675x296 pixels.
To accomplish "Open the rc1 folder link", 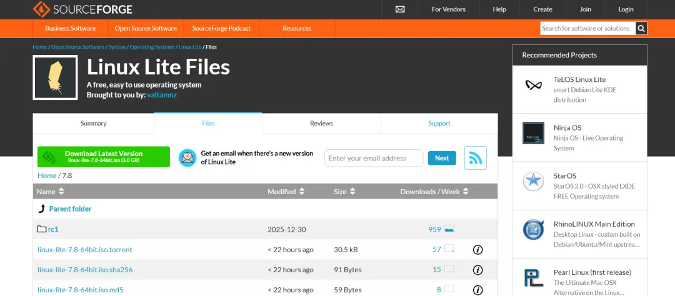I will tap(53, 229).
